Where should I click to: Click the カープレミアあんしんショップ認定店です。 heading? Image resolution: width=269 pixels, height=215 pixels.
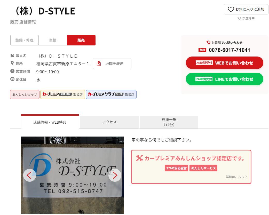tap(195, 158)
